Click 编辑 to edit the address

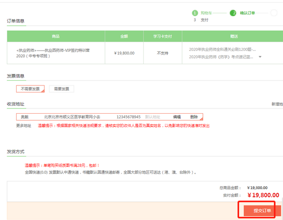point(177,117)
